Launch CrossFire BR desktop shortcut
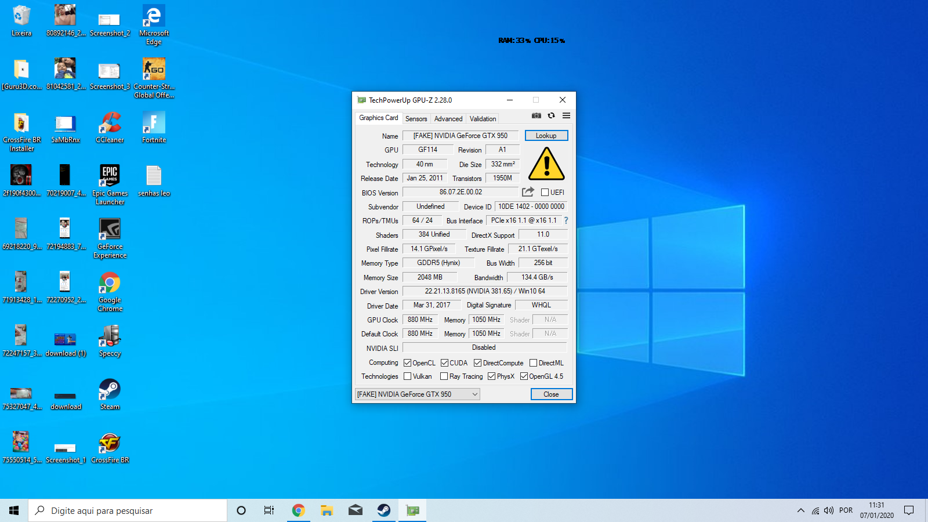928x522 pixels. [x=110, y=448]
